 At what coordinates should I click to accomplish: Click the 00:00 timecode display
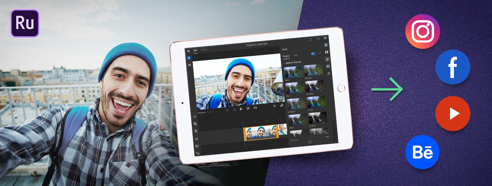200,112
